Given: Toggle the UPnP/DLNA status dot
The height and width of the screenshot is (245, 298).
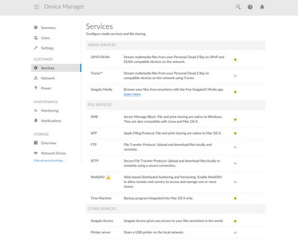Looking at the screenshot, I should pos(235,59).
